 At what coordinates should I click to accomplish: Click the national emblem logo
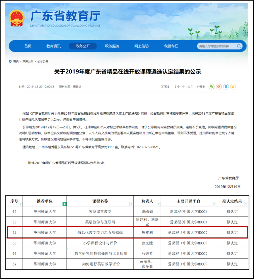click(x=16, y=17)
